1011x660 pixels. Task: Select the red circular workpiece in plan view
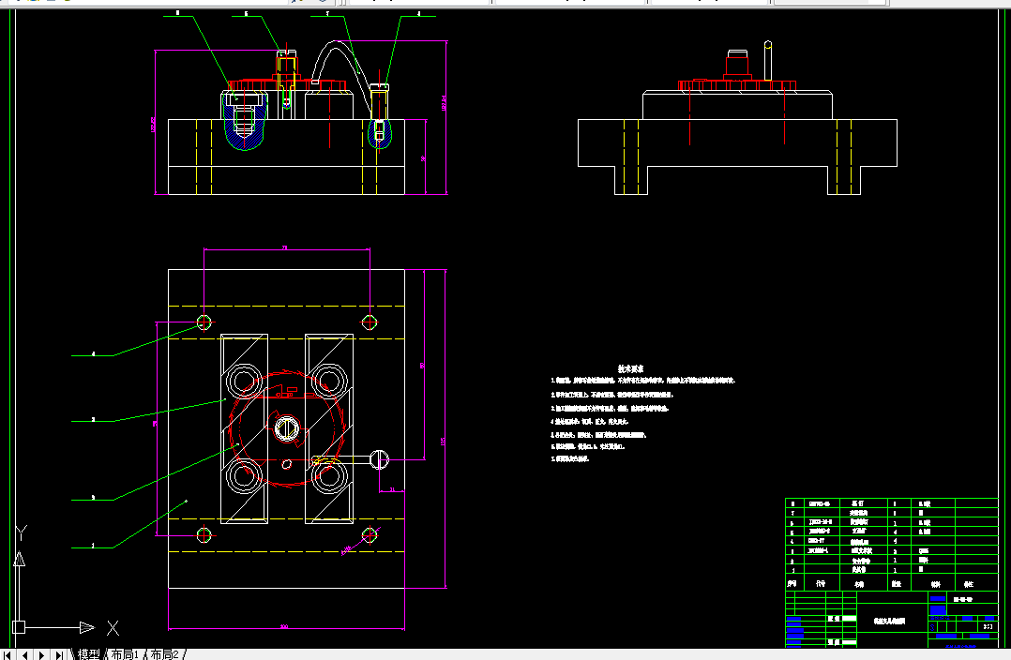[288, 428]
